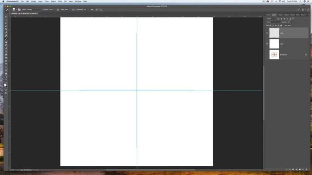
Task: Click the background color swatch
Action: (x=7, y=87)
